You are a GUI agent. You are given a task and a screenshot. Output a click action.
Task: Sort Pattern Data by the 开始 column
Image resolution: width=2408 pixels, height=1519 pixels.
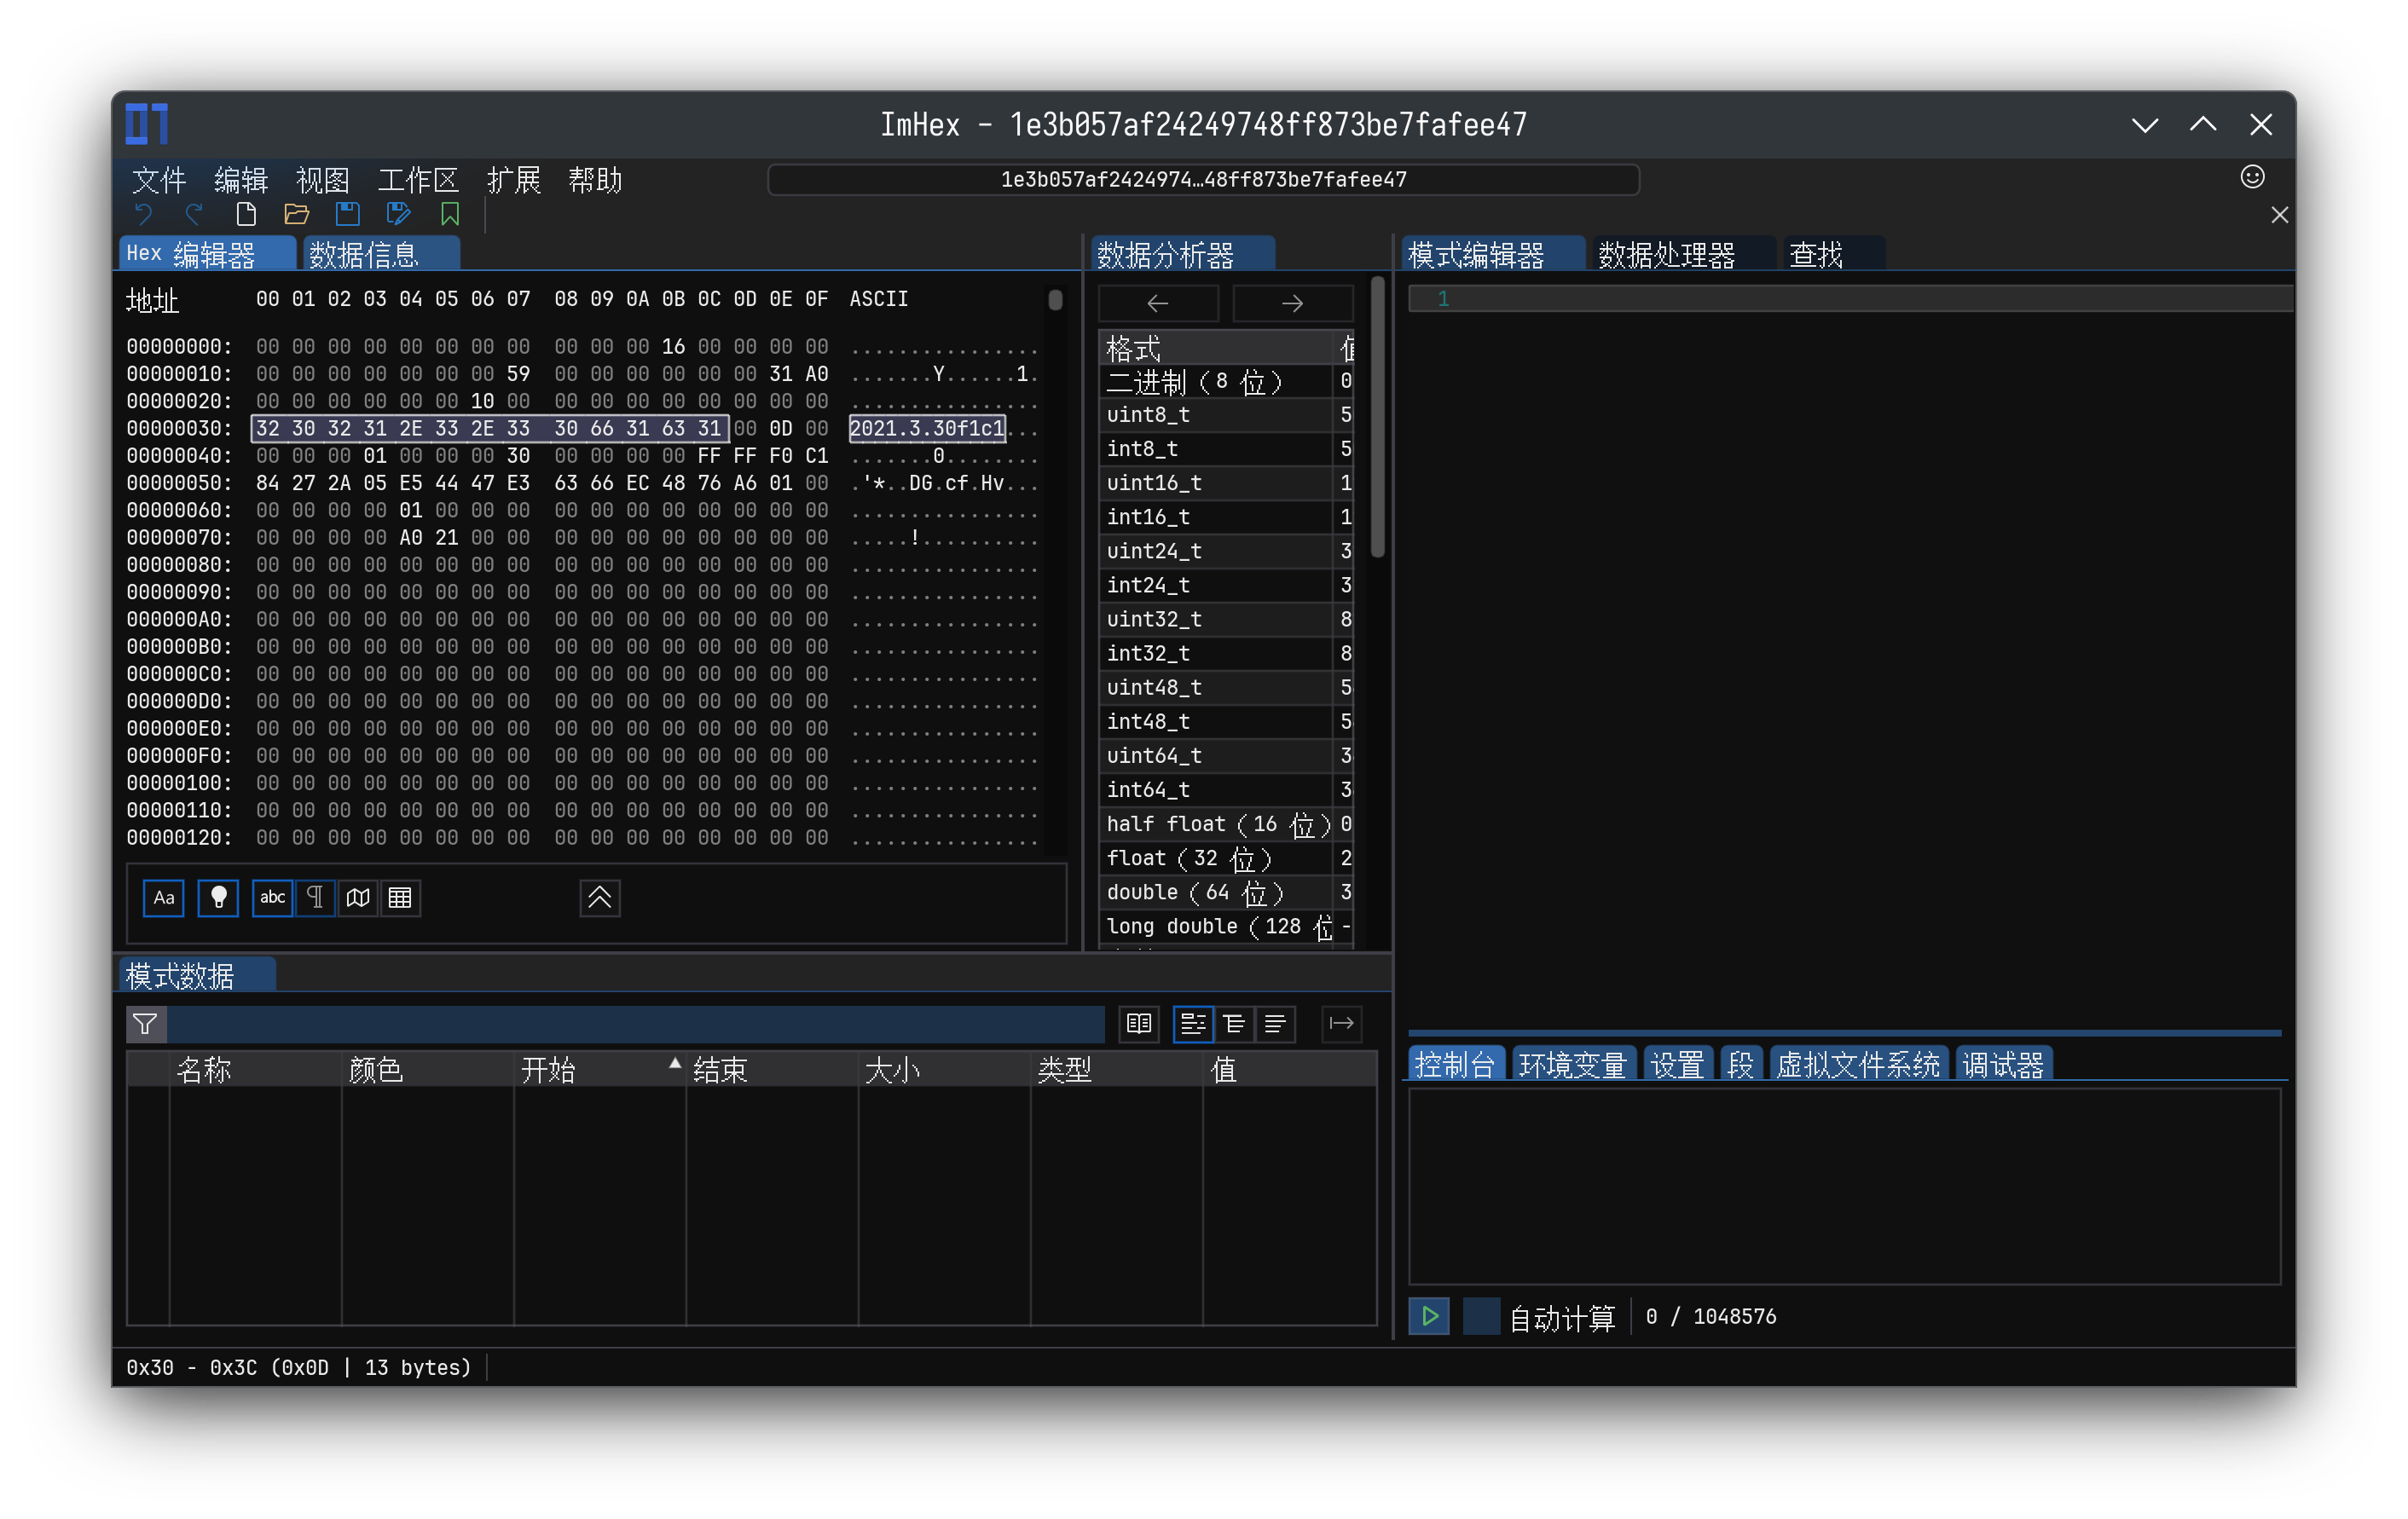coord(599,1070)
